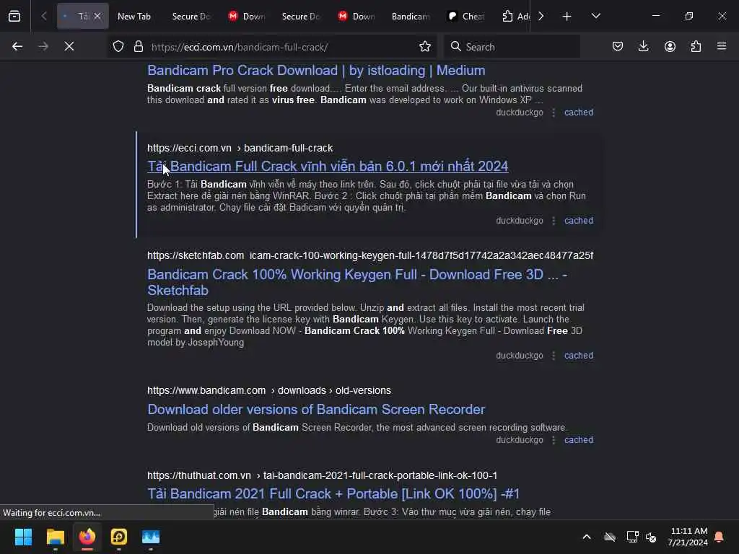Open the notifications bell icon

click(720, 537)
